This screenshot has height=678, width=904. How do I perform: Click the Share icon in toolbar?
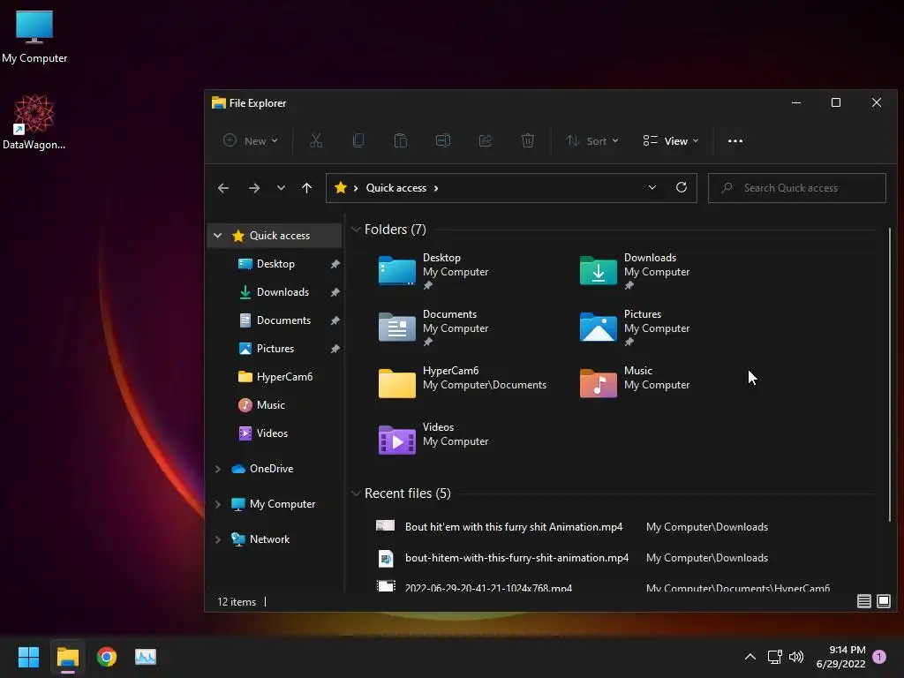click(x=486, y=140)
